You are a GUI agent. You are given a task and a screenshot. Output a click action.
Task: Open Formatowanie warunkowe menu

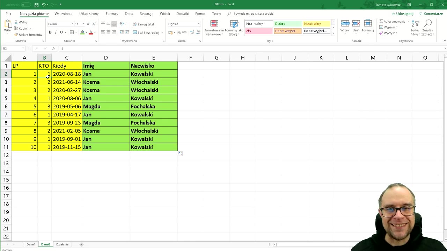tap(214, 28)
